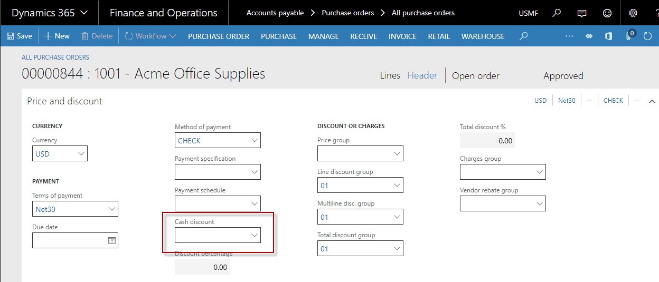The height and width of the screenshot is (282, 659).
Task: Click the Open order status text
Action: pos(476,76)
